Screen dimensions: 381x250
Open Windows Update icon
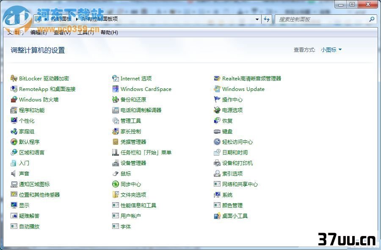217,89
